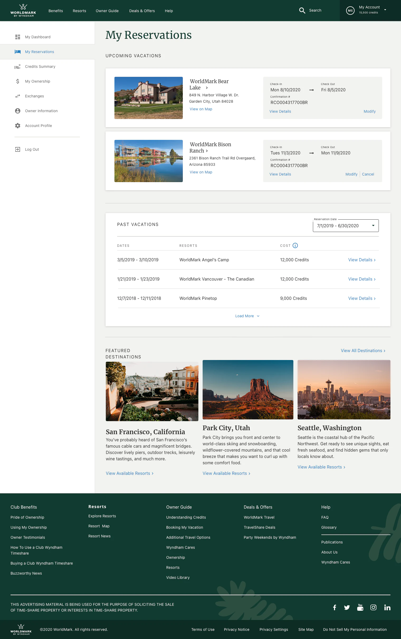The width and height of the screenshot is (401, 639).
Task: Open the Facebook footer icon
Action: 335,607
